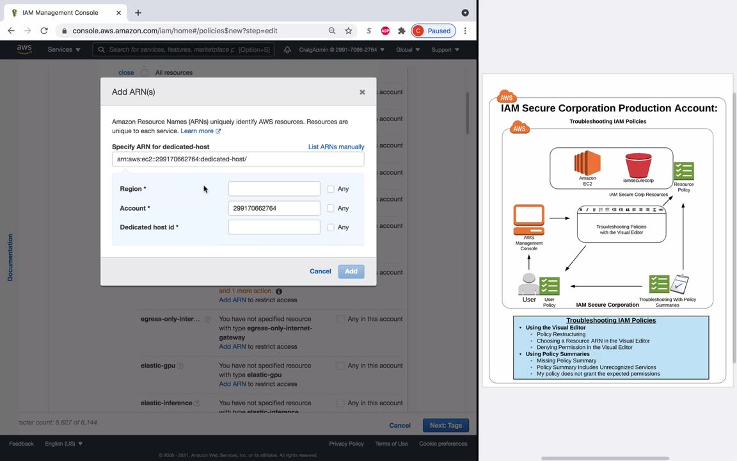Check the Any box for Region

(x=330, y=189)
